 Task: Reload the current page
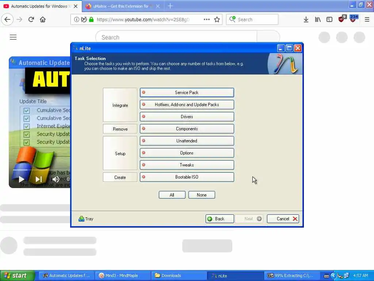point(31,19)
